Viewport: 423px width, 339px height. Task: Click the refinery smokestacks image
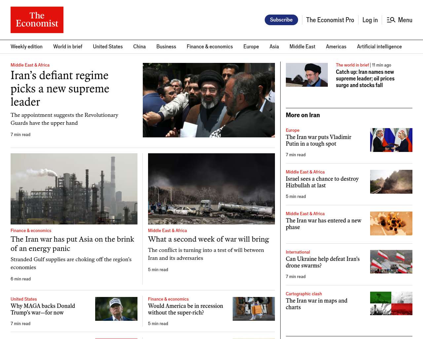point(74,189)
